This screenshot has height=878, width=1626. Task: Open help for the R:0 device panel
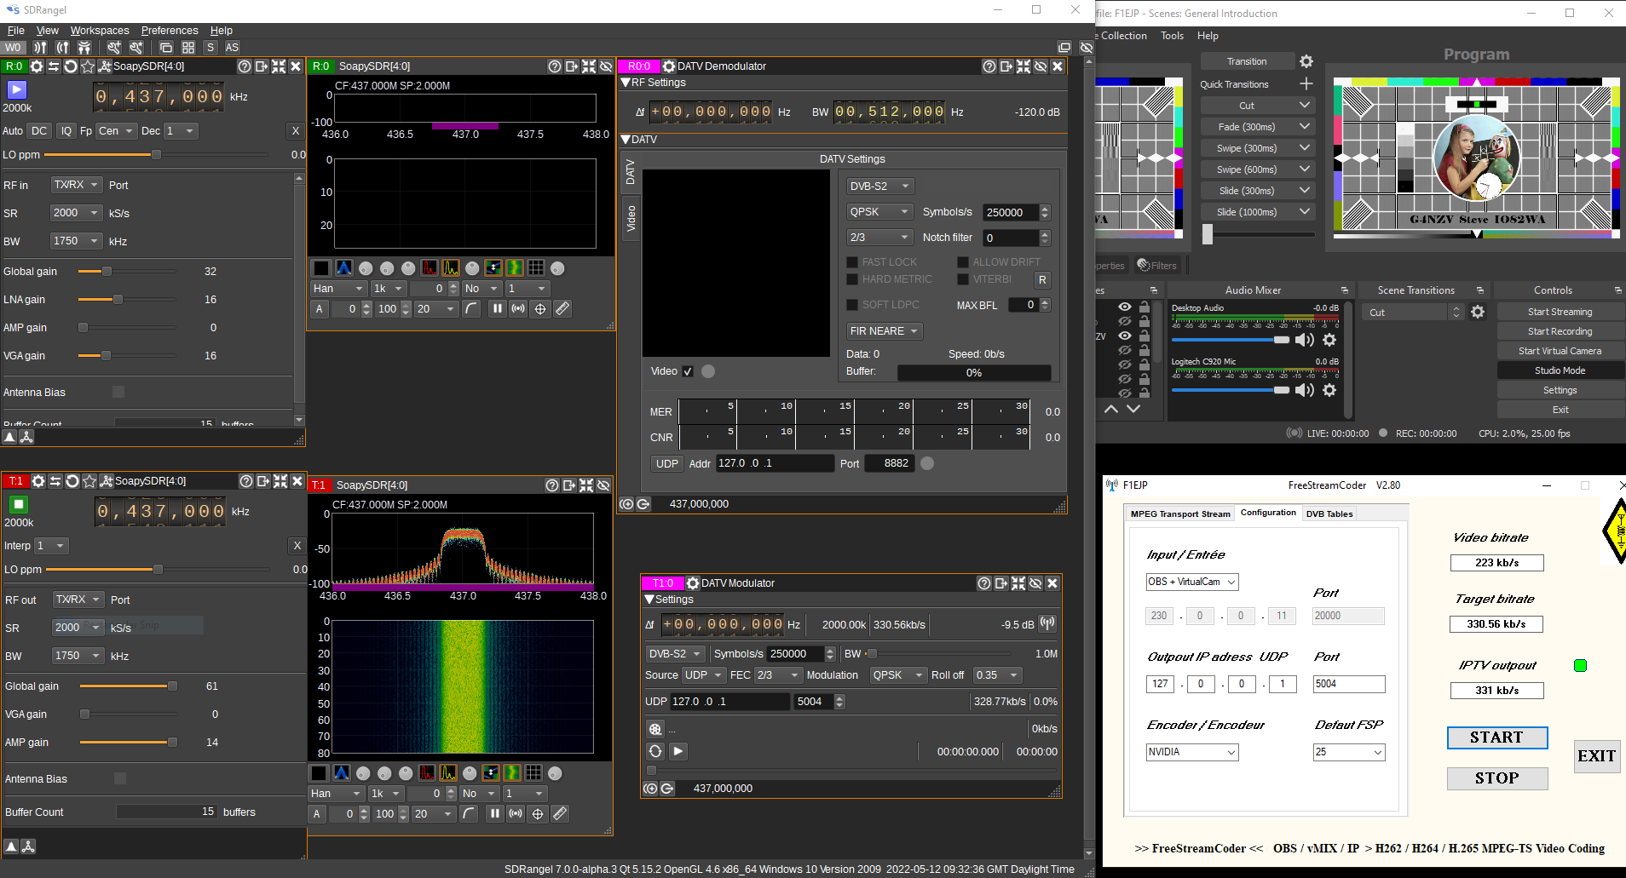click(245, 66)
